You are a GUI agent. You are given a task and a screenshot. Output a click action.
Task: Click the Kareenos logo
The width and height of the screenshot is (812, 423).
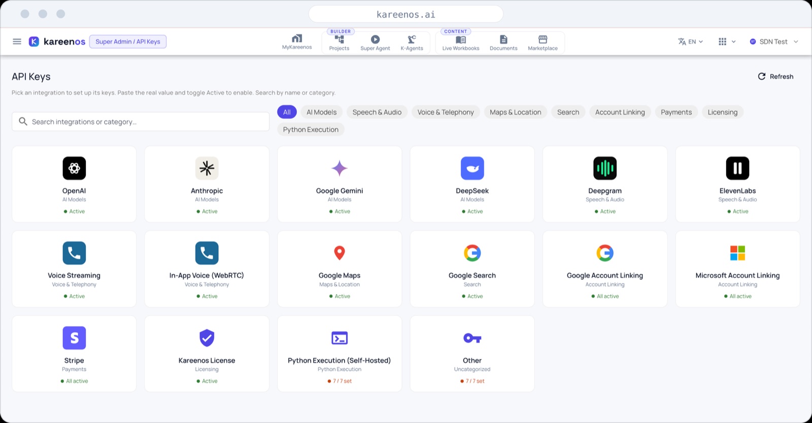pyautogui.click(x=57, y=42)
